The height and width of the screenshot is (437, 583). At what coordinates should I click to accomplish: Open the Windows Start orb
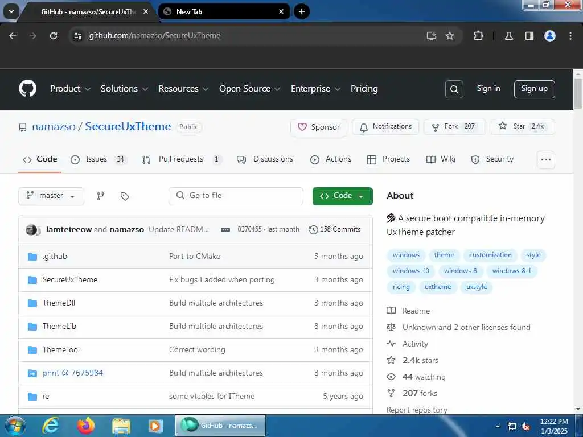click(15, 426)
